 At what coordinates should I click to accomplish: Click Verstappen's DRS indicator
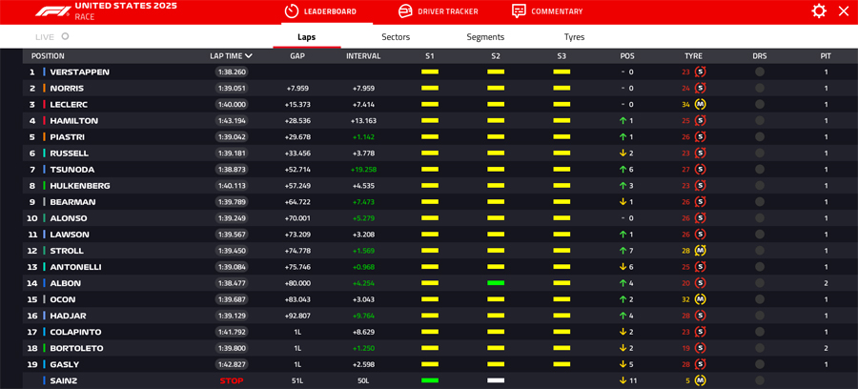pyautogui.click(x=760, y=72)
